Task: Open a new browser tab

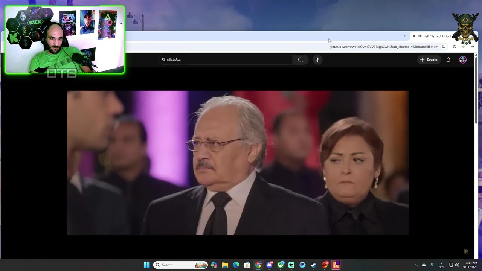Action: (405, 36)
